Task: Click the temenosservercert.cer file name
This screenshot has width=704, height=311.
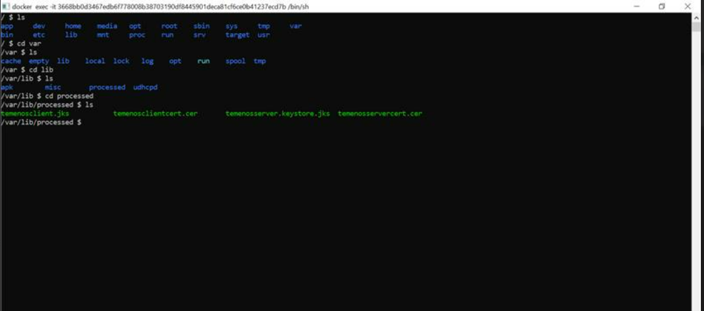Action: (380, 114)
